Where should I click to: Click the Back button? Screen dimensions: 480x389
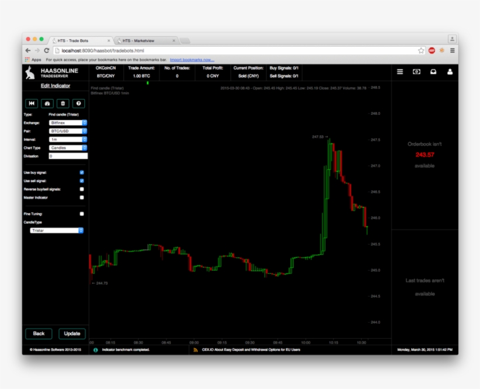pos(39,333)
